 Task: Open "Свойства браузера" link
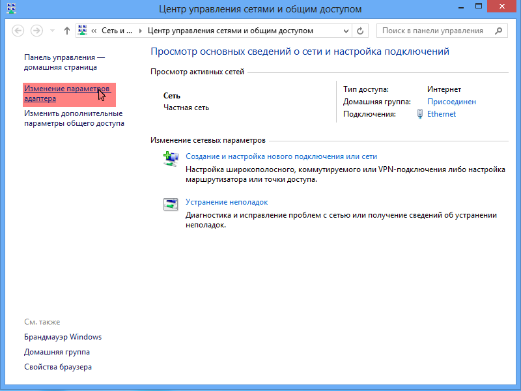[x=57, y=367]
